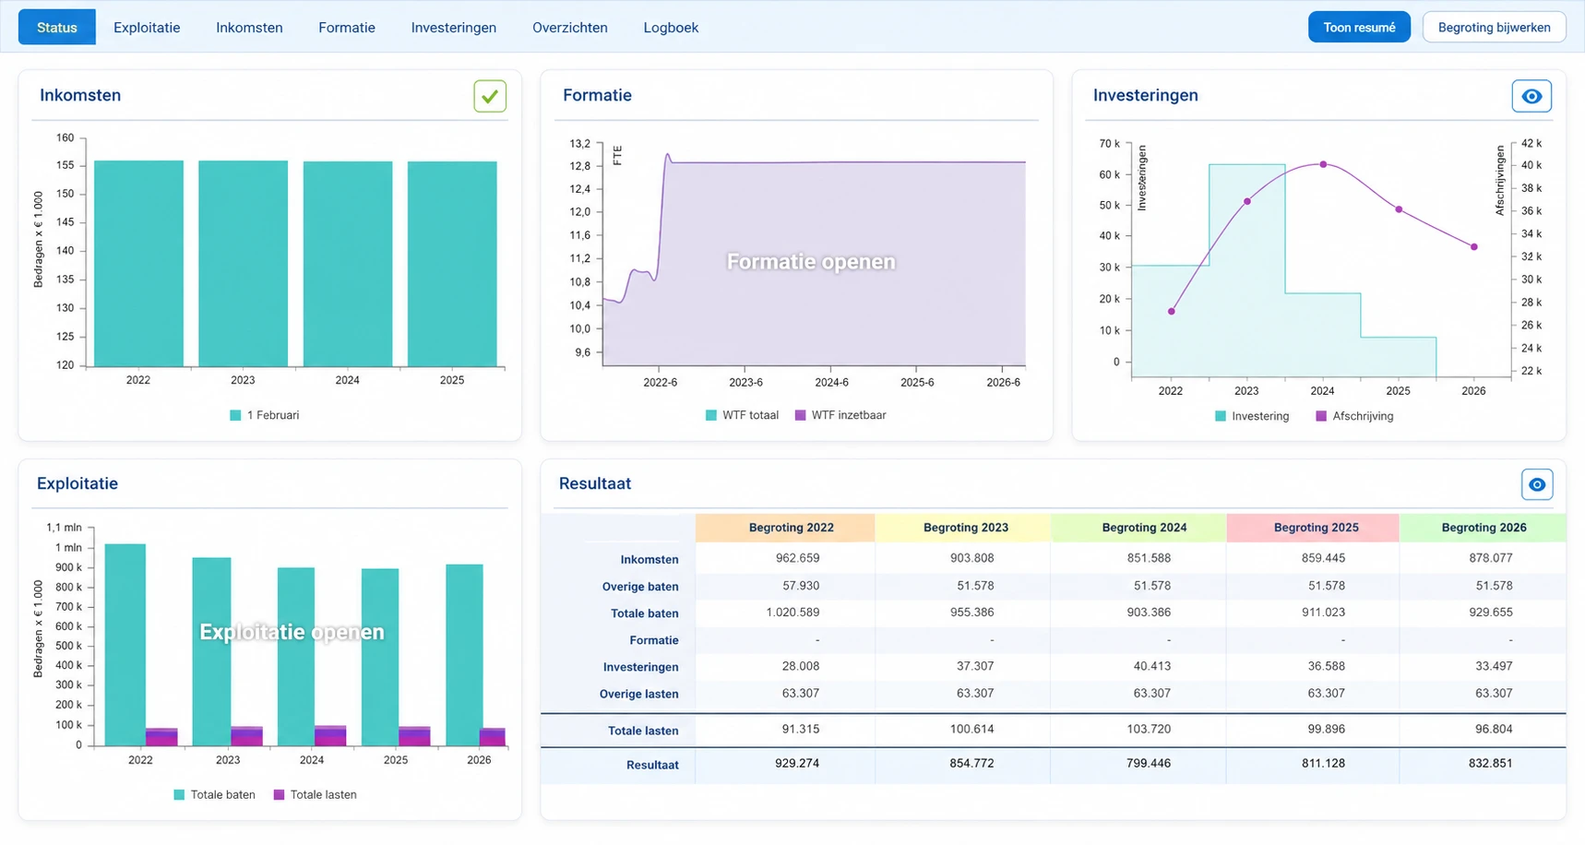Select the active Status tab
This screenshot has width=1585, height=845.
click(x=57, y=28)
